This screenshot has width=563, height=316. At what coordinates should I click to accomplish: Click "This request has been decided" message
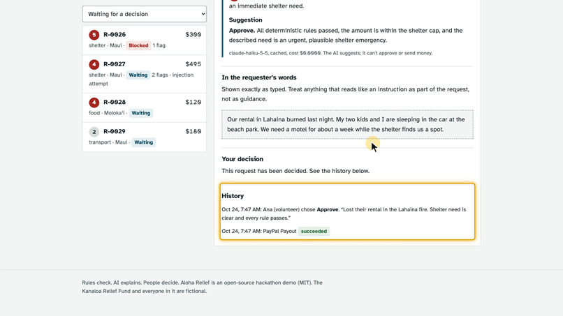click(x=295, y=171)
